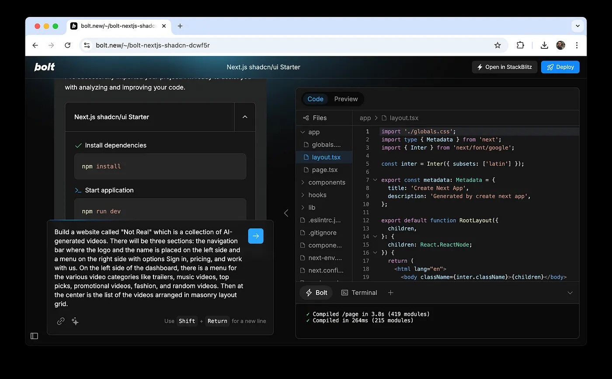Open the next-env file
The image size is (612, 379).
324,258
